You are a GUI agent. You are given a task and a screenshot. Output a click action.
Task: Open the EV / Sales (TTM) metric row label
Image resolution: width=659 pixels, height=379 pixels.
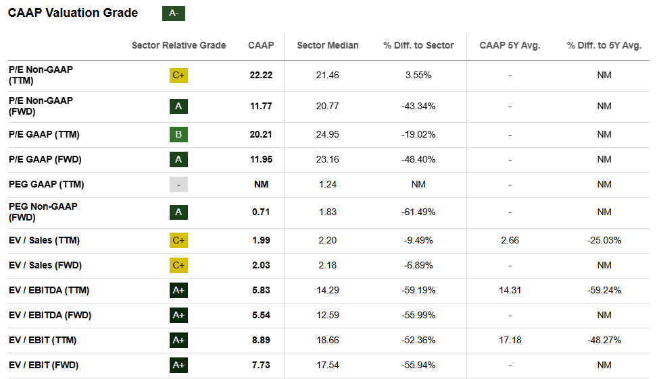coord(44,241)
